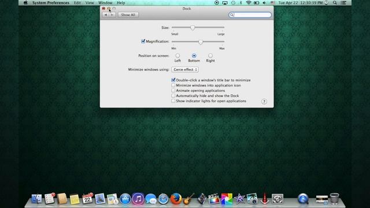Open Spotlight search in menu bar
Screen dimensions: 370x208
click(x=335, y=3)
